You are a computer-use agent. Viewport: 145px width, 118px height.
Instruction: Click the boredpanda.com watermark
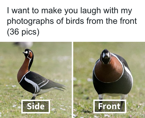click(125, 115)
